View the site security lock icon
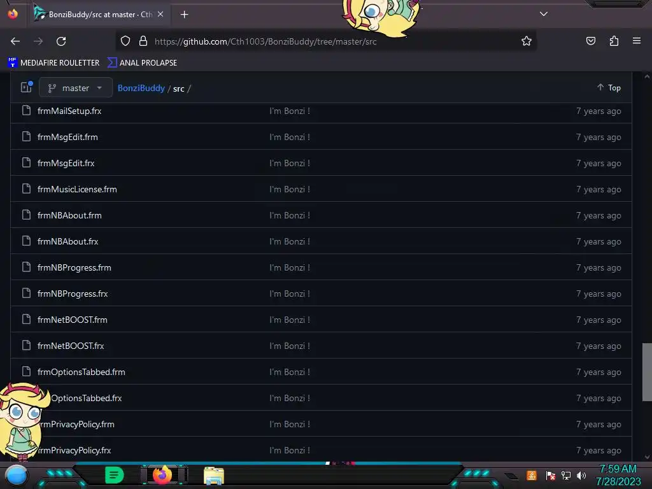The image size is (652, 489). [x=143, y=41]
